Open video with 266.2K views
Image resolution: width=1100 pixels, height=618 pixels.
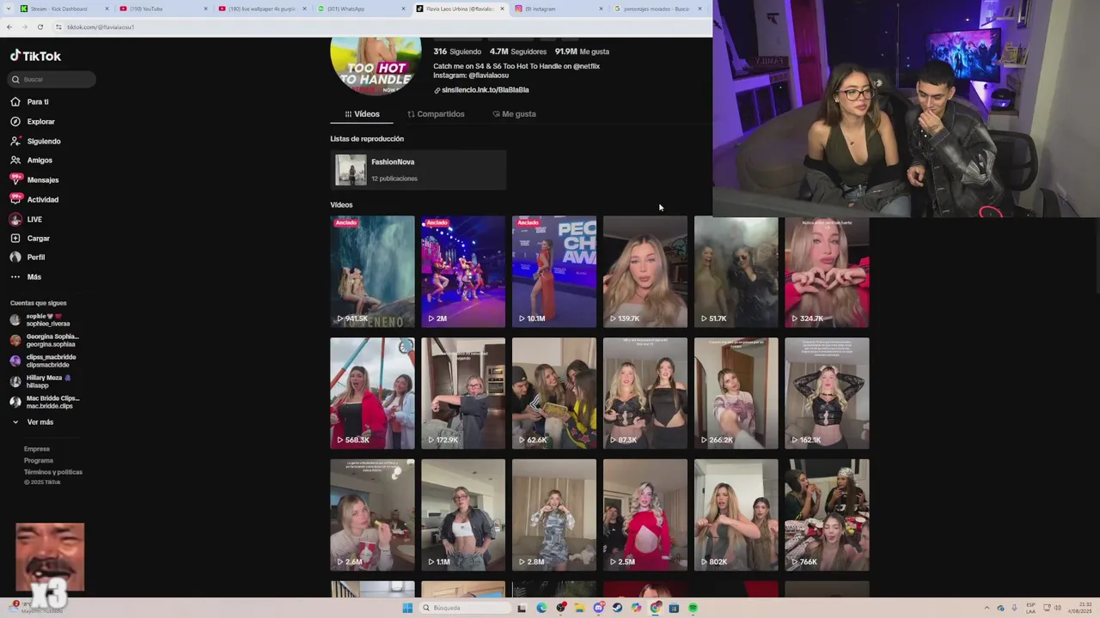tap(736, 393)
